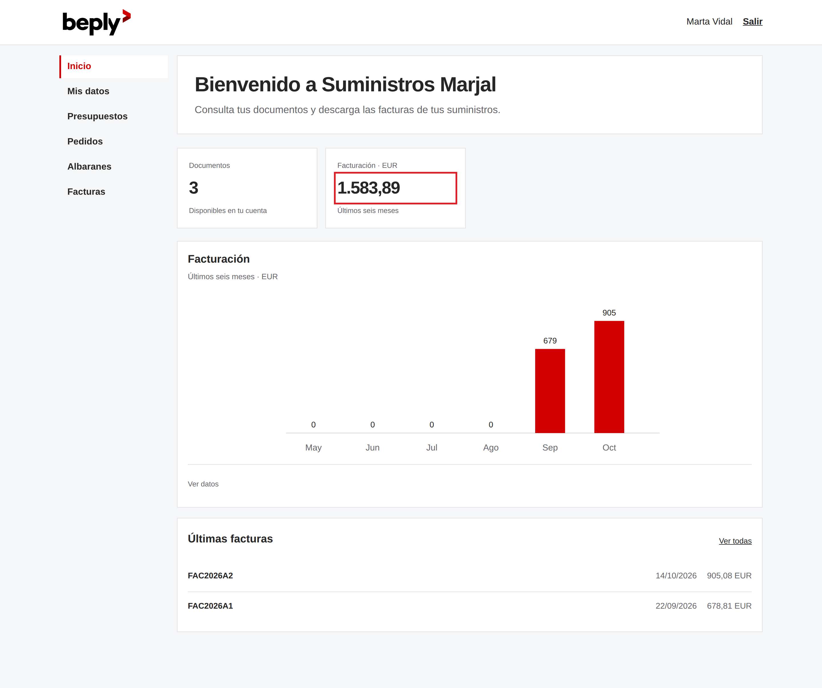This screenshot has height=688, width=822.
Task: Open the Ver todas invoices link
Action: (x=735, y=541)
